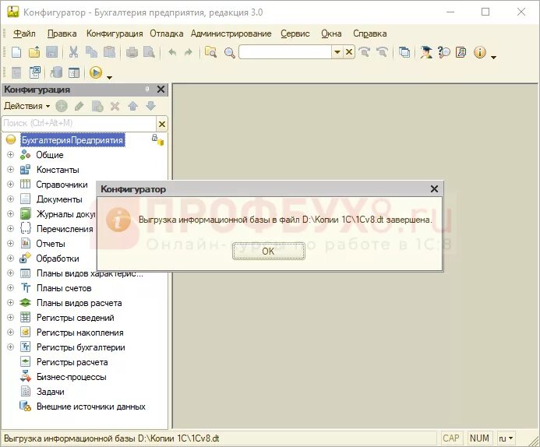The image size is (540, 447).
Task: Open the Правка menu
Action: coord(62,33)
